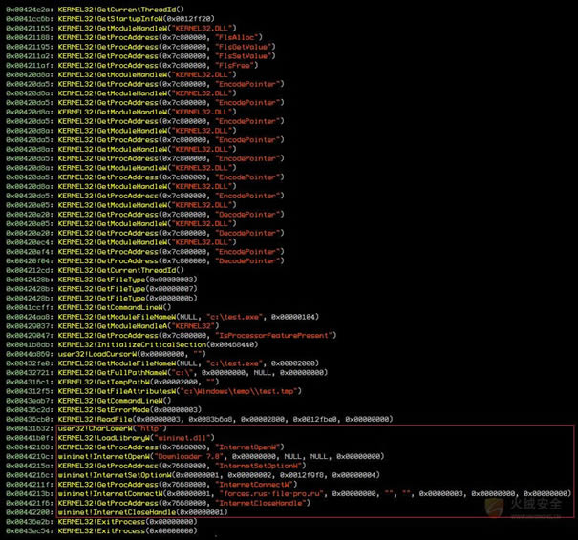578x540 pixels.
Task: Click address 0x00424c2a on the first line
Action: point(29,9)
